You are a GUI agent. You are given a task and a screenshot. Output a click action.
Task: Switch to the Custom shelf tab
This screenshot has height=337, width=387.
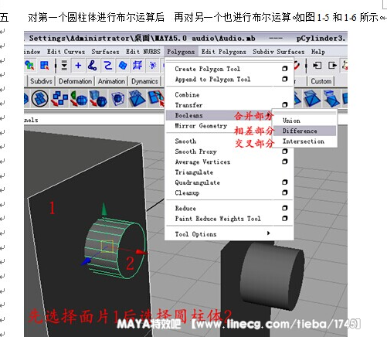pos(321,81)
